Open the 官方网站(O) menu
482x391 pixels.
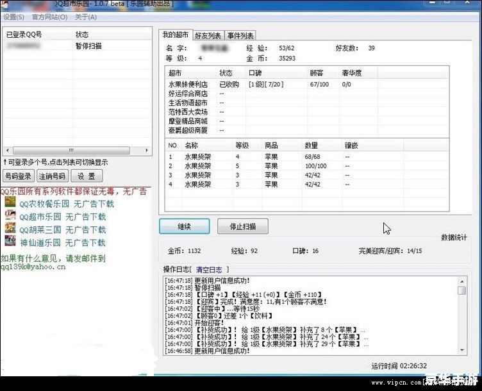49,17
